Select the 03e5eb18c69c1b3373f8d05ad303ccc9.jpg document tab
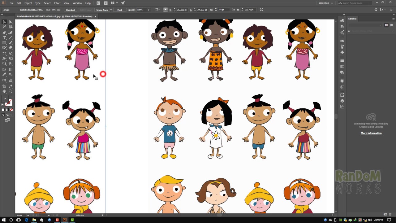Image resolution: width=396 pixels, height=223 pixels. pyautogui.click(x=54, y=16)
